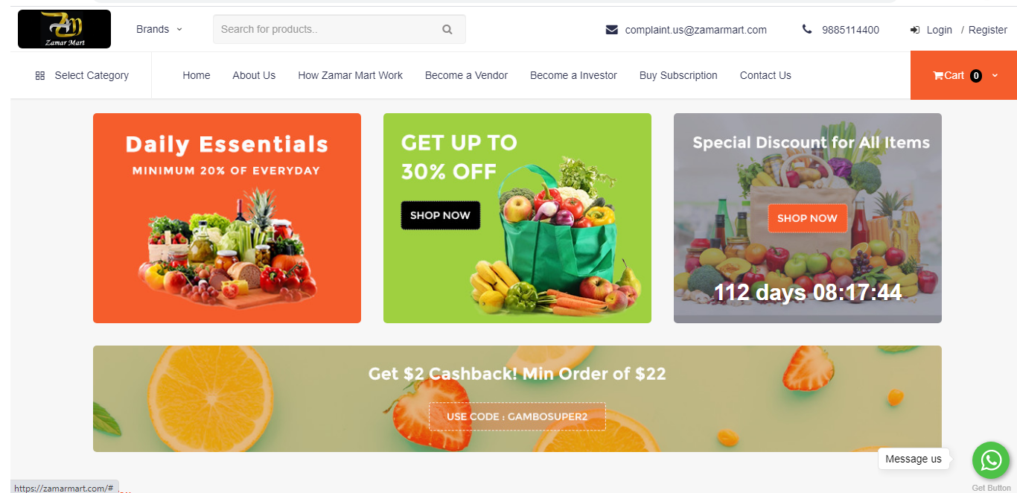Open the WhatsApp chat button

[x=991, y=460]
